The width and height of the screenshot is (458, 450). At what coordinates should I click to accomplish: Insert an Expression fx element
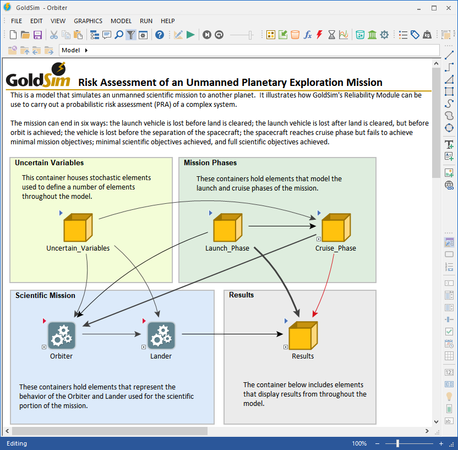[307, 35]
